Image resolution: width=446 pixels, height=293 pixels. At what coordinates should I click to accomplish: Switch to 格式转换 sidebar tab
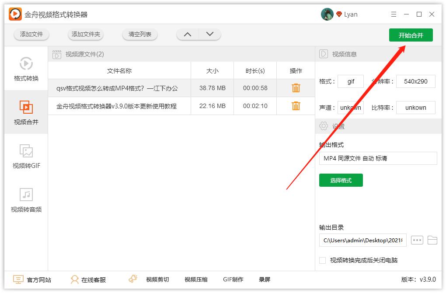click(x=26, y=69)
